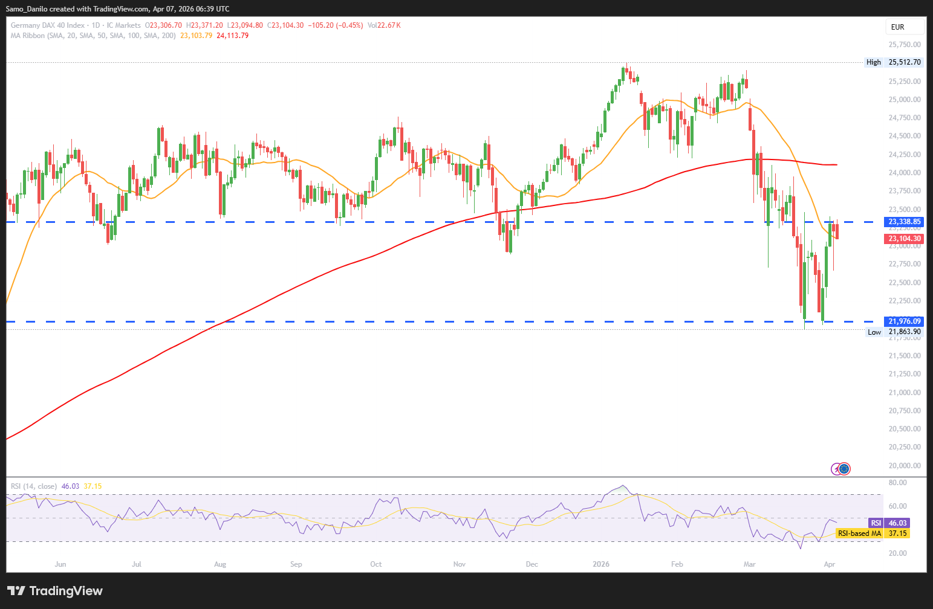Screen dimensions: 933x609
Task: Click the Germany DAX 40 Index title
Action: [x=48, y=25]
